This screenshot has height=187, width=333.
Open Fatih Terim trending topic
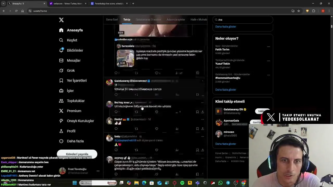pyautogui.click(x=222, y=50)
